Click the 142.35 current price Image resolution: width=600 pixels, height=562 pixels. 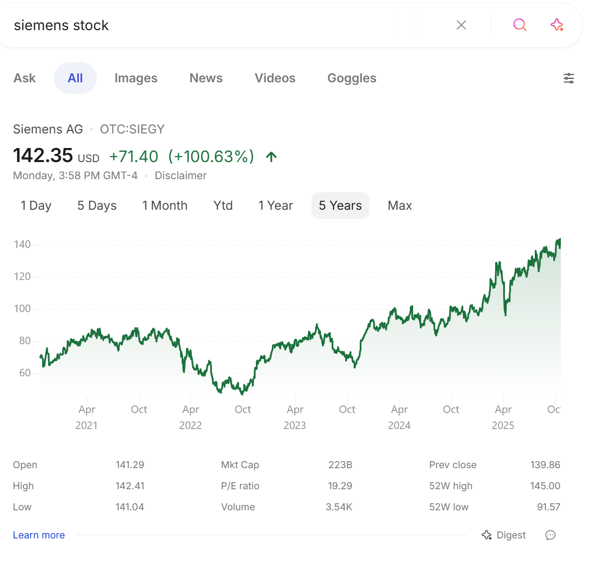[x=43, y=156]
